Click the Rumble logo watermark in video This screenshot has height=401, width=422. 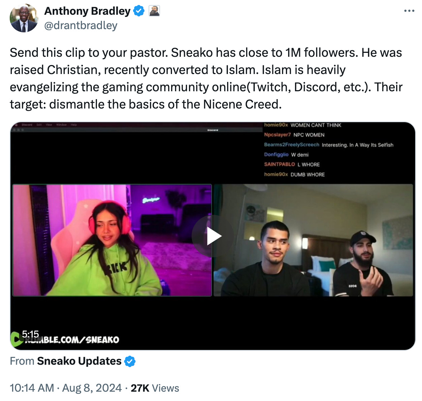click(16, 340)
